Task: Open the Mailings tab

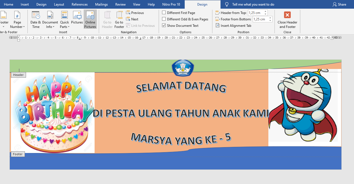Action: coord(101,4)
